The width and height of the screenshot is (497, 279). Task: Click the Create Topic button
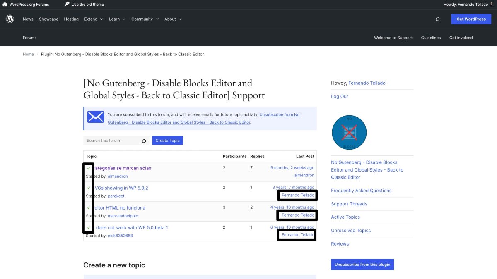pyautogui.click(x=167, y=141)
